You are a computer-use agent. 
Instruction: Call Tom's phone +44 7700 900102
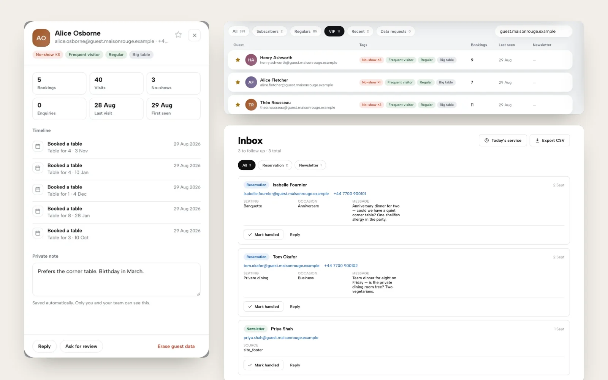pos(341,266)
